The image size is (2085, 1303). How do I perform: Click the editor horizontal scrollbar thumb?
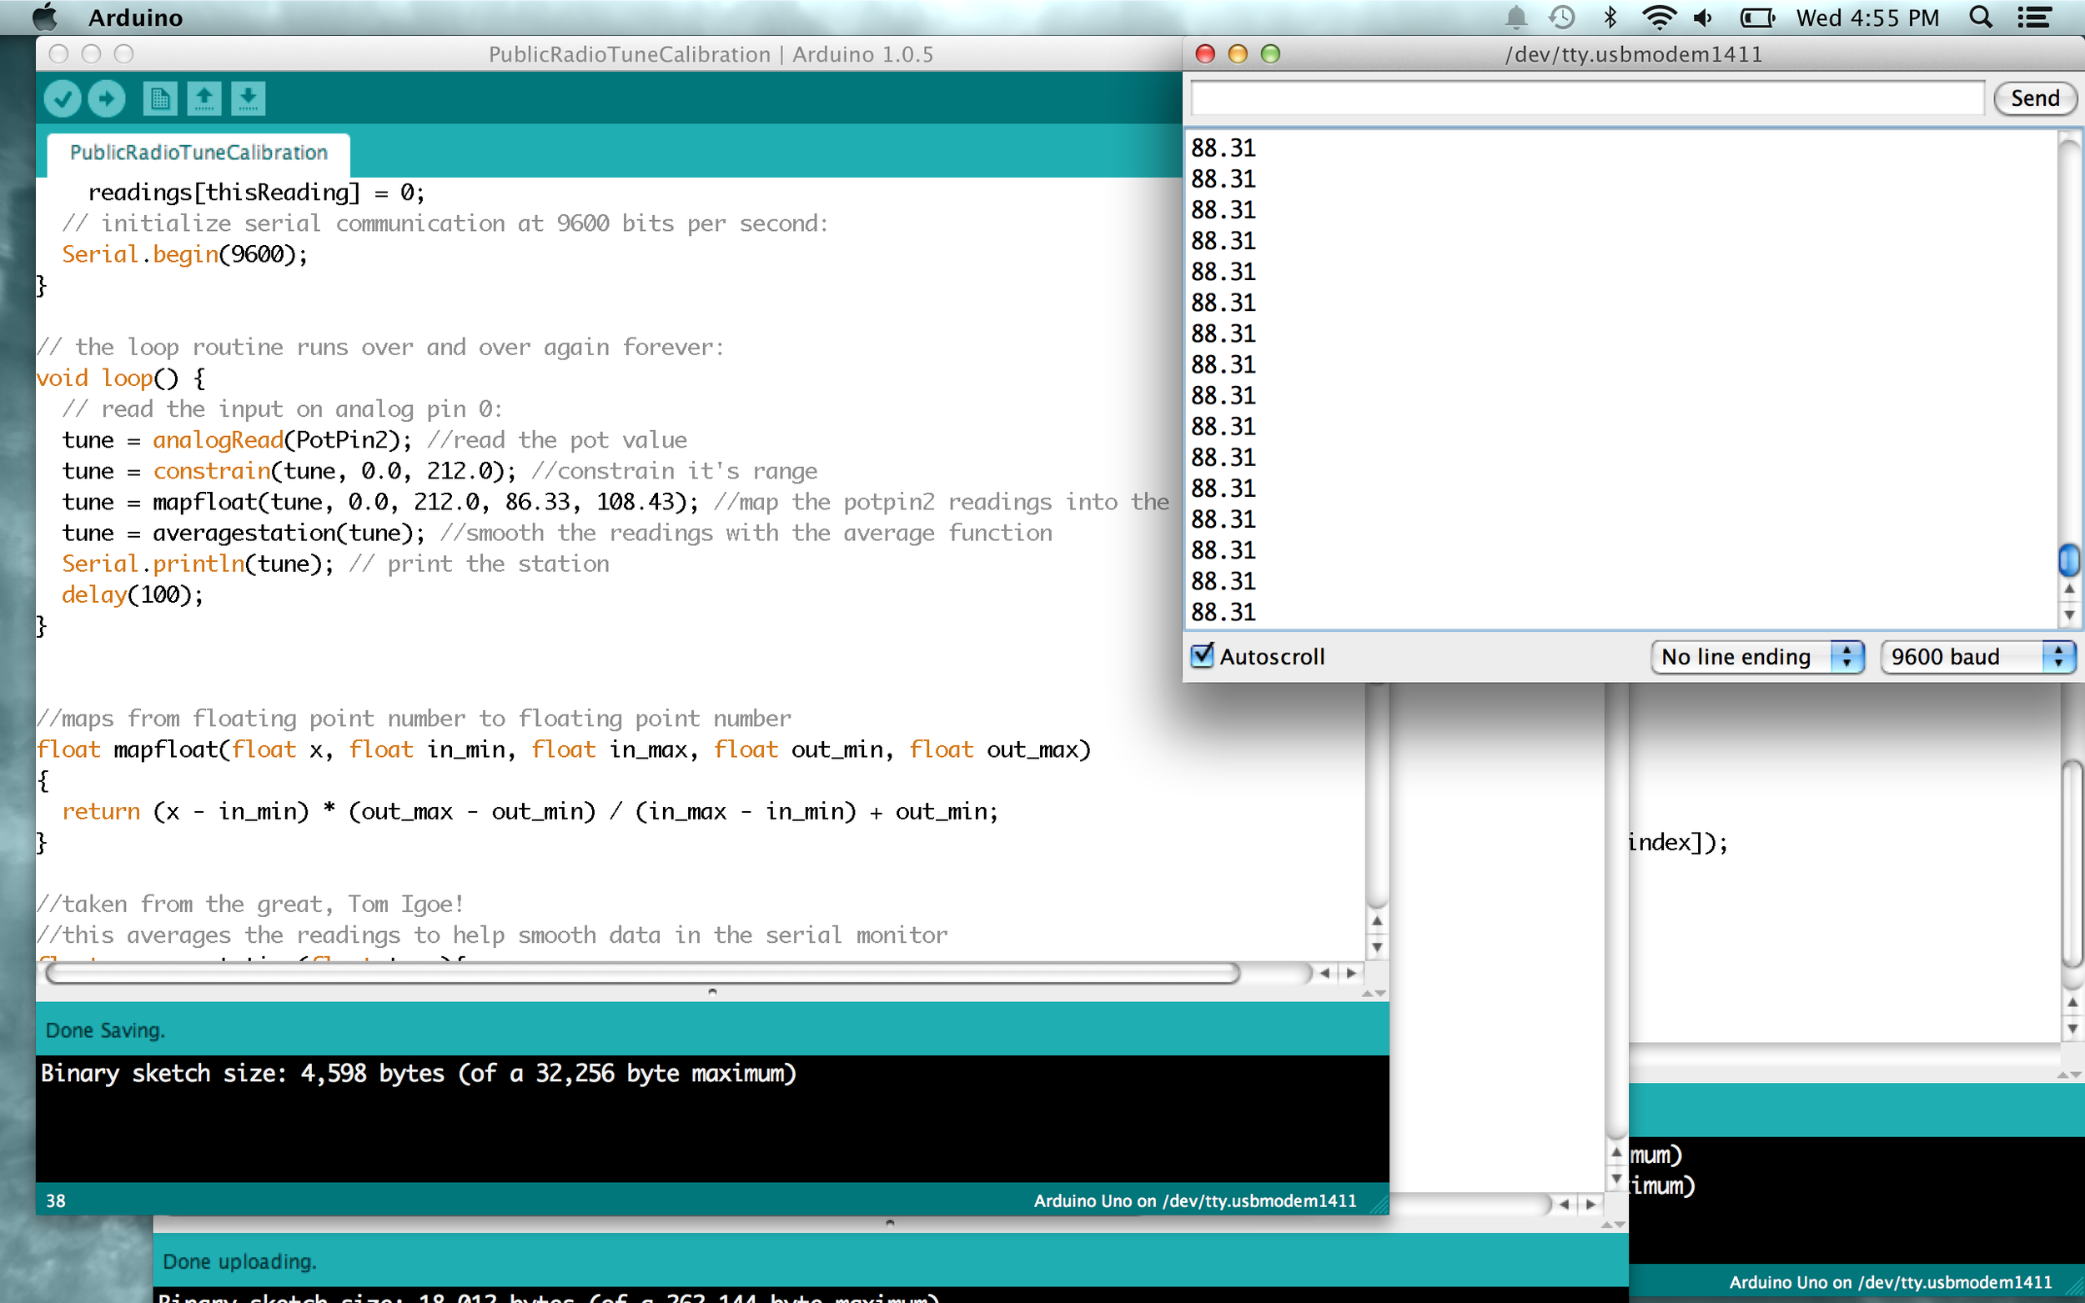tap(642, 974)
